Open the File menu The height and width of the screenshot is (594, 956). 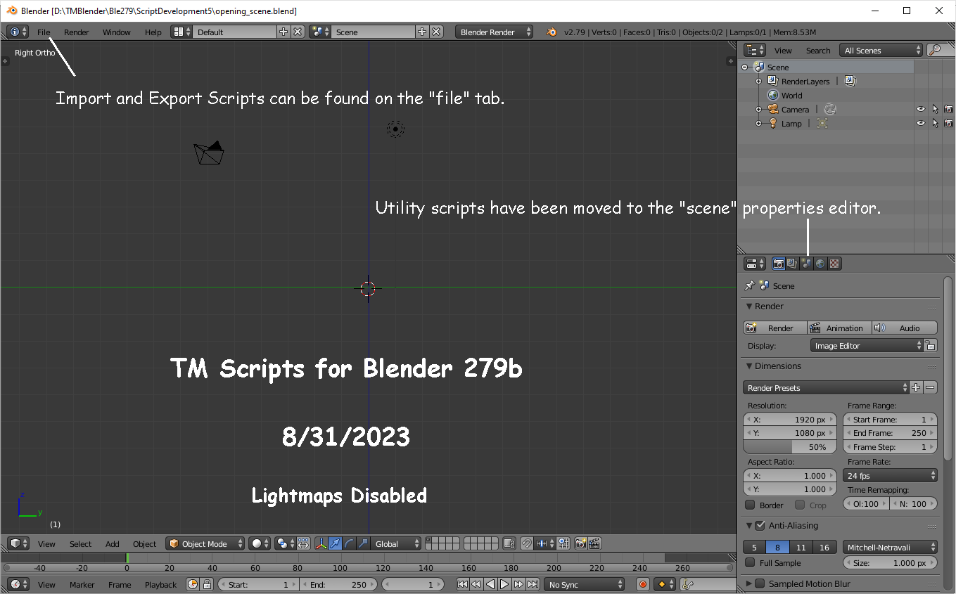(x=44, y=32)
